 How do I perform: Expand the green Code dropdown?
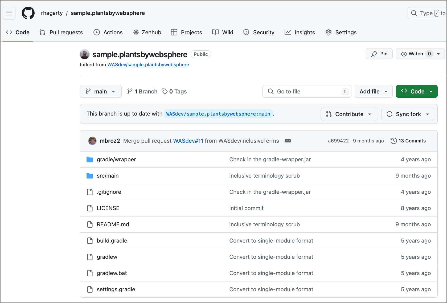416,92
